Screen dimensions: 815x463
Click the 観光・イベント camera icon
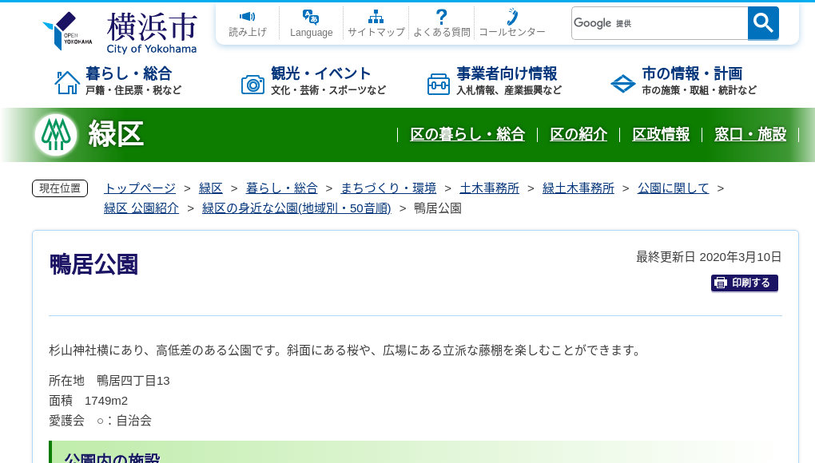click(252, 83)
